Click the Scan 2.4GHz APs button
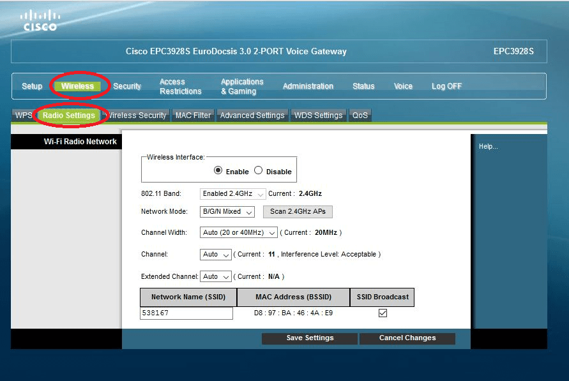569x381 pixels. (298, 211)
